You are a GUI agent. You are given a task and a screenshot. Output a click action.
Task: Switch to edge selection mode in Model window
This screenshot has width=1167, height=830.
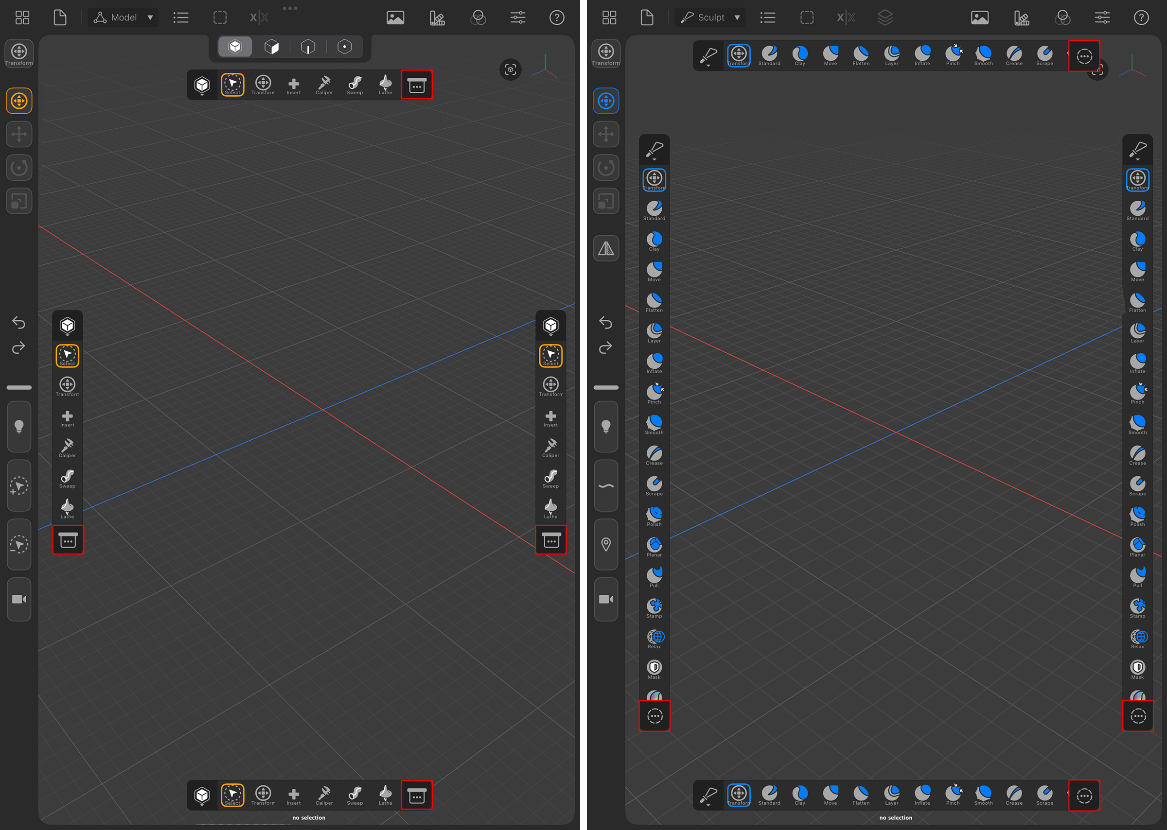click(x=308, y=47)
